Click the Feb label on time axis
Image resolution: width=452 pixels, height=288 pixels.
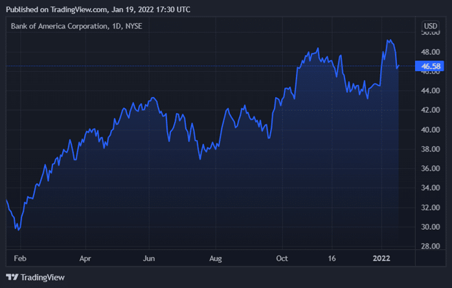coord(20,258)
